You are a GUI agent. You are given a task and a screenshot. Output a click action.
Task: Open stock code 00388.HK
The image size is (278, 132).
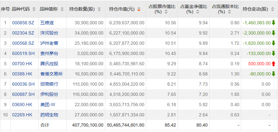(x=22, y=74)
